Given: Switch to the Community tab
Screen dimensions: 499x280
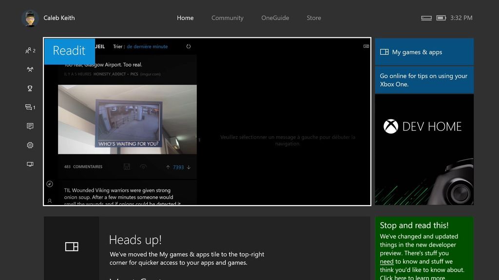Looking at the screenshot, I should pyautogui.click(x=227, y=18).
